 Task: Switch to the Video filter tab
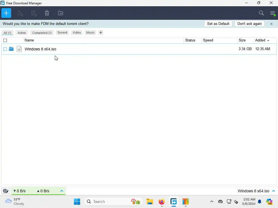[x=77, y=32]
